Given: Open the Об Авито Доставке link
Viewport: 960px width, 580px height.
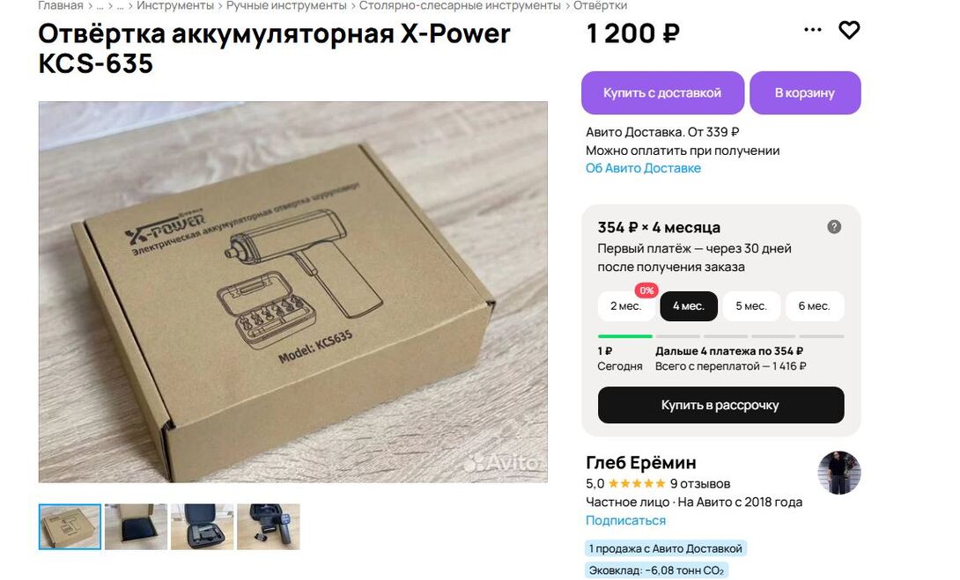Looking at the screenshot, I should click(643, 168).
